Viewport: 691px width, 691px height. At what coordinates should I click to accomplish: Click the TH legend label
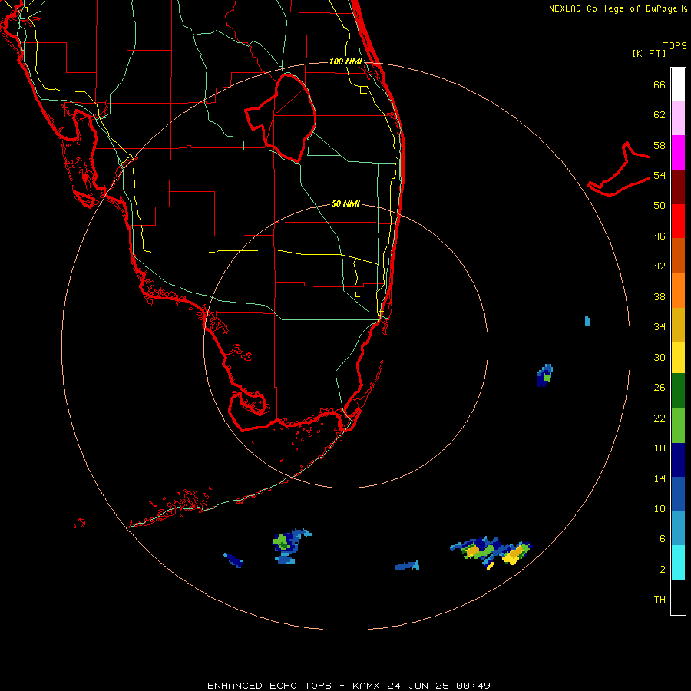tap(660, 600)
